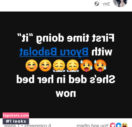Click the red Love heart reaction icon
The width and height of the screenshot is (132, 127).
click(x=113, y=125)
